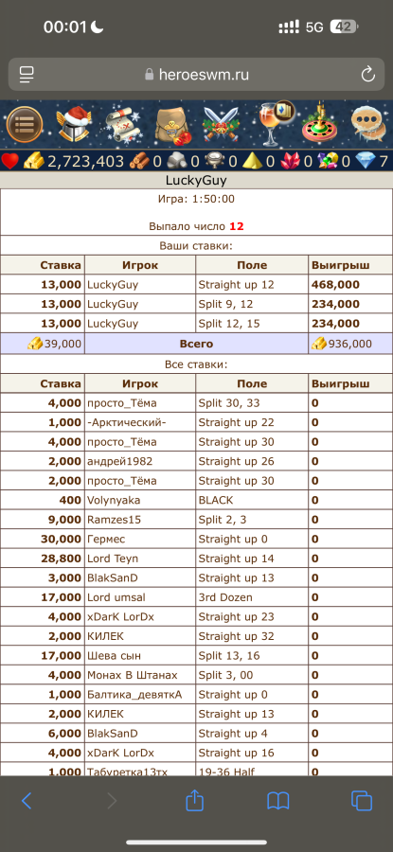Open LuckyGuy link on Straight up 12 row

[x=113, y=285]
